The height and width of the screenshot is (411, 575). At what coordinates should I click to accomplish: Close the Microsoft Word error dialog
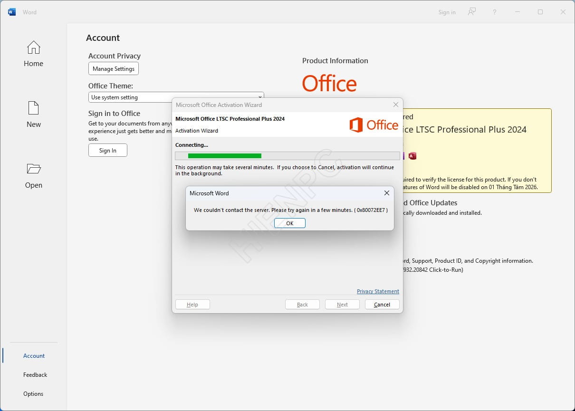point(386,193)
